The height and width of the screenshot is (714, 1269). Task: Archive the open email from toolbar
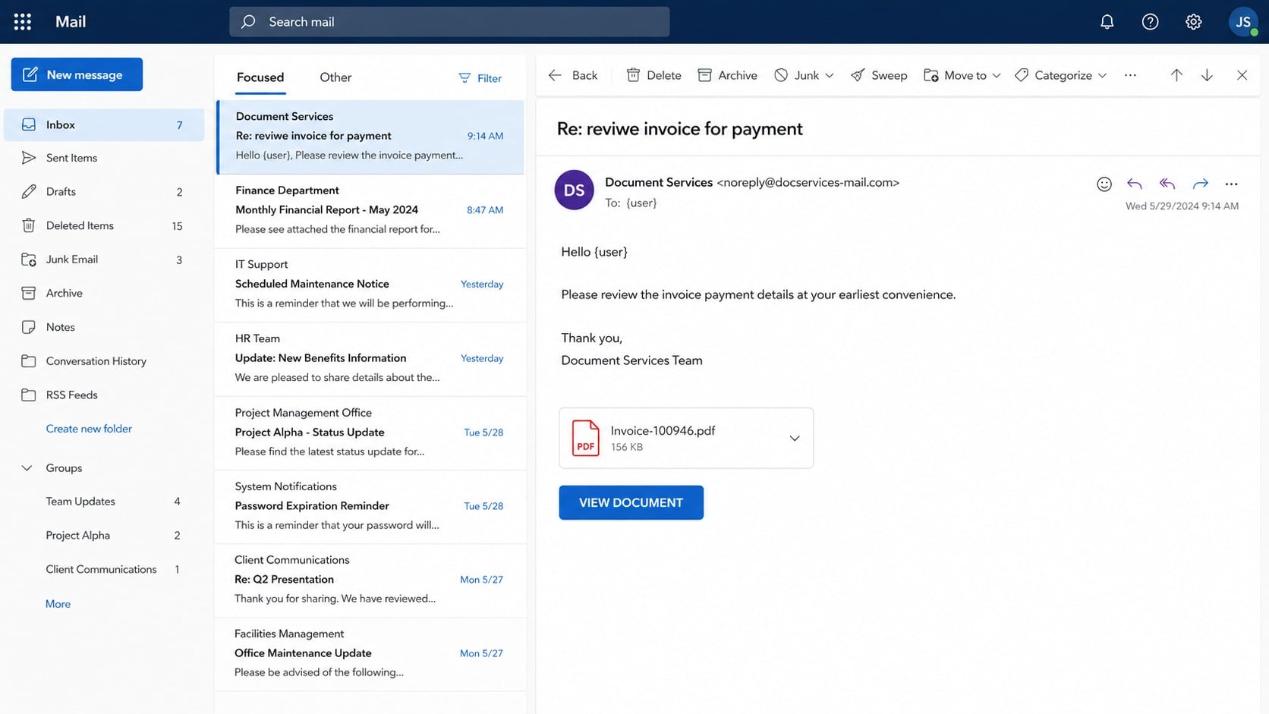(x=727, y=75)
